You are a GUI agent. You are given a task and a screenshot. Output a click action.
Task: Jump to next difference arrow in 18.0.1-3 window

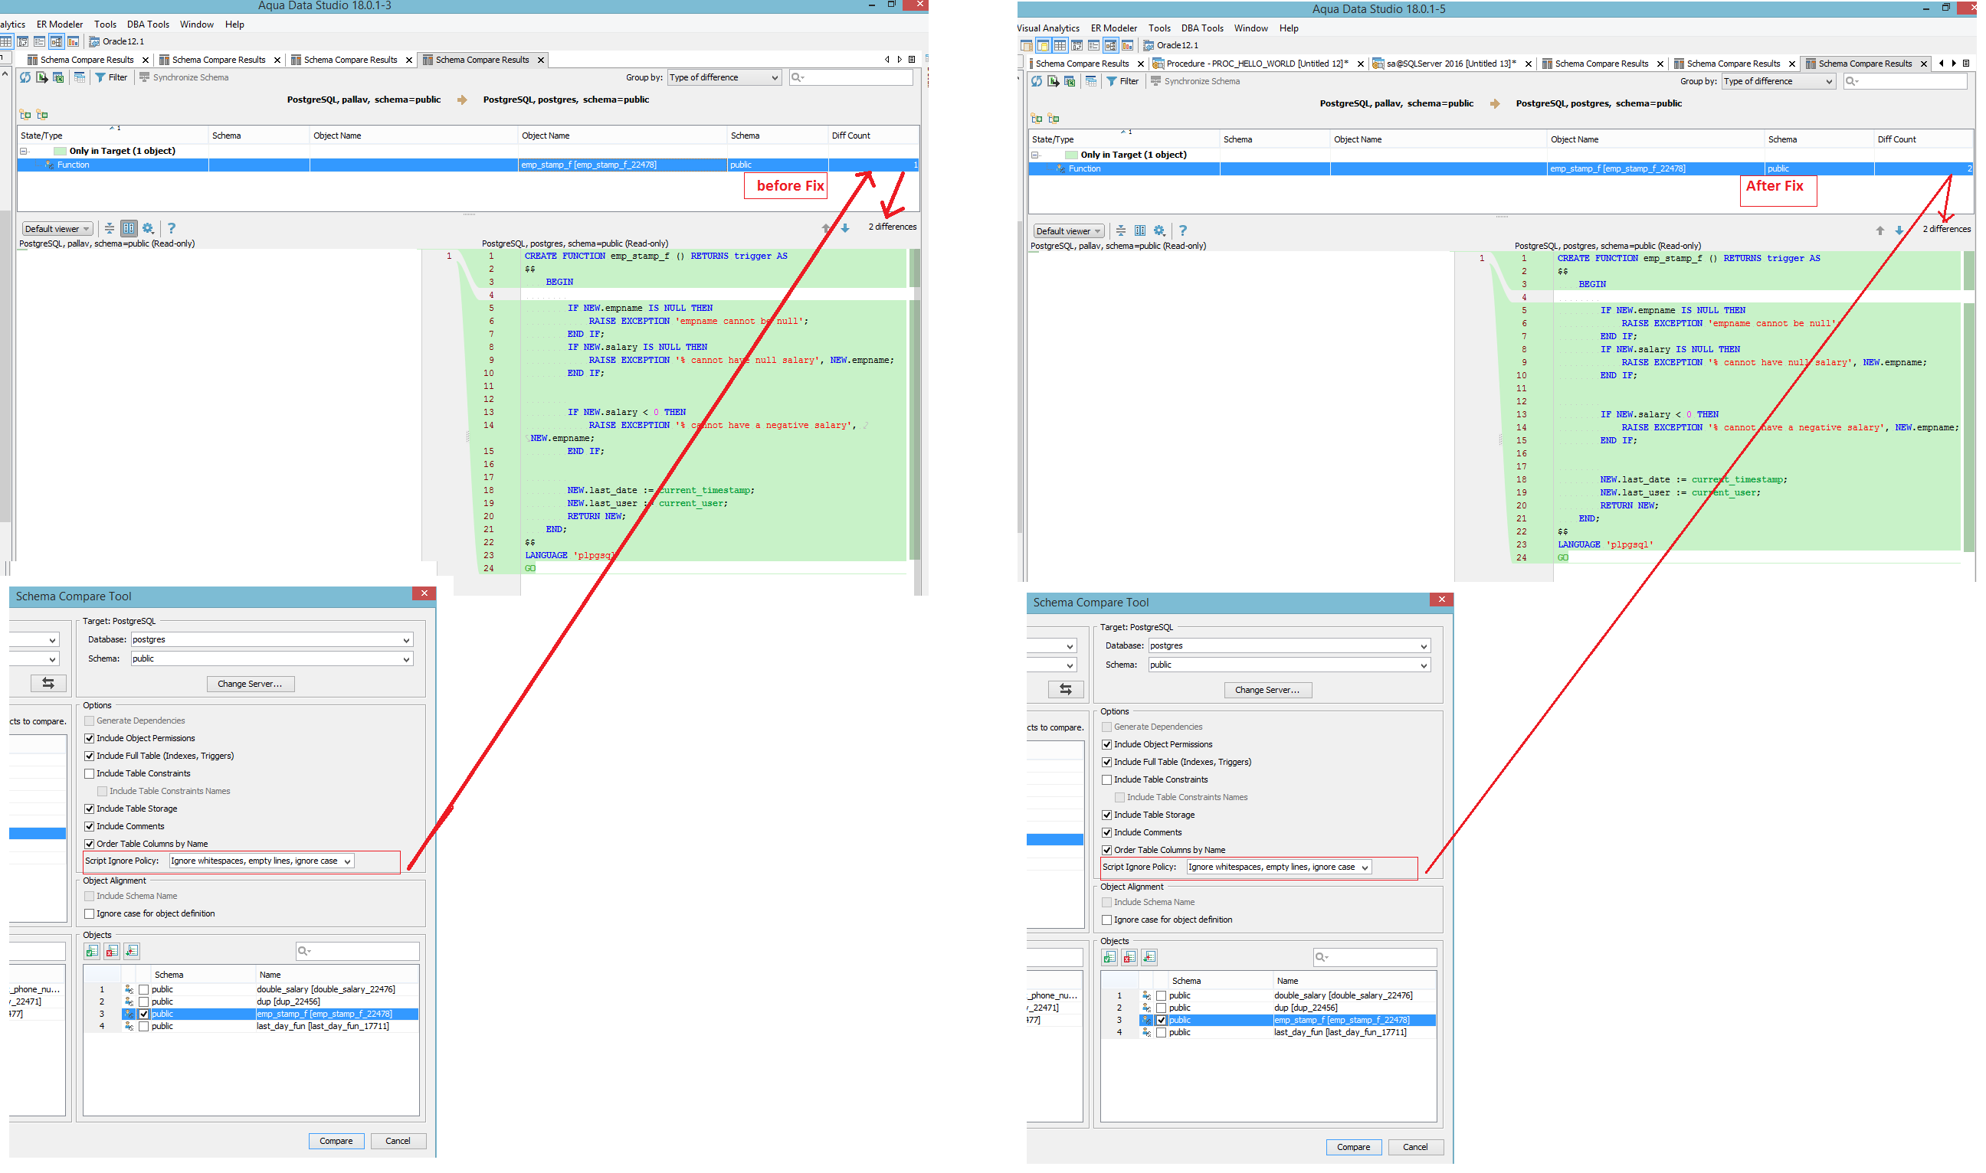pos(844,228)
